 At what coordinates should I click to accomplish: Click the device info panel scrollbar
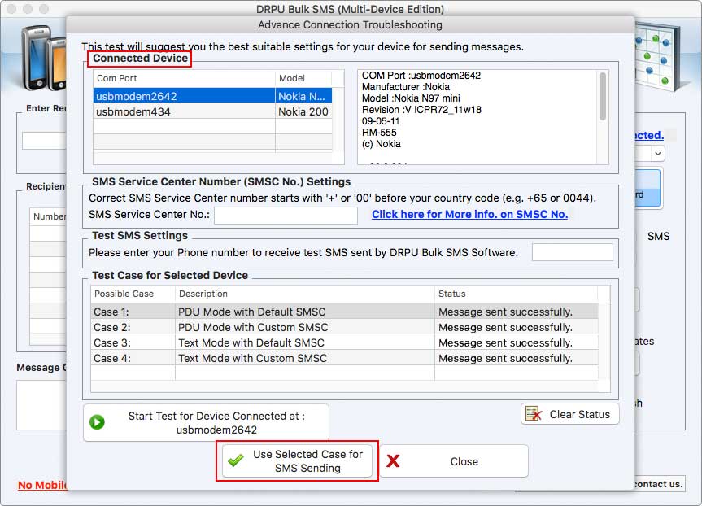click(x=603, y=96)
